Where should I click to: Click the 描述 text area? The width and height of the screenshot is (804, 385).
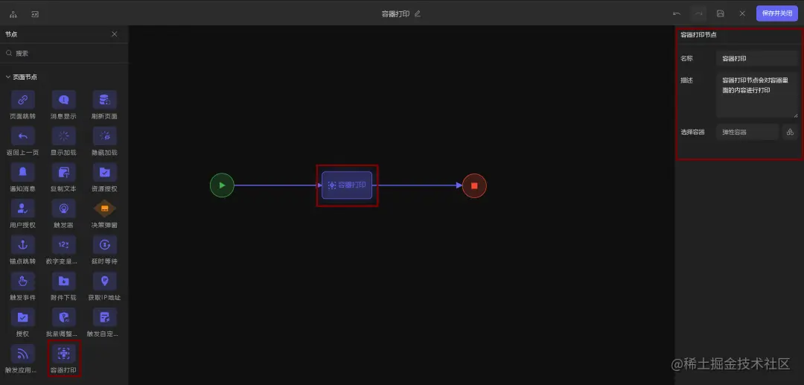pos(757,95)
